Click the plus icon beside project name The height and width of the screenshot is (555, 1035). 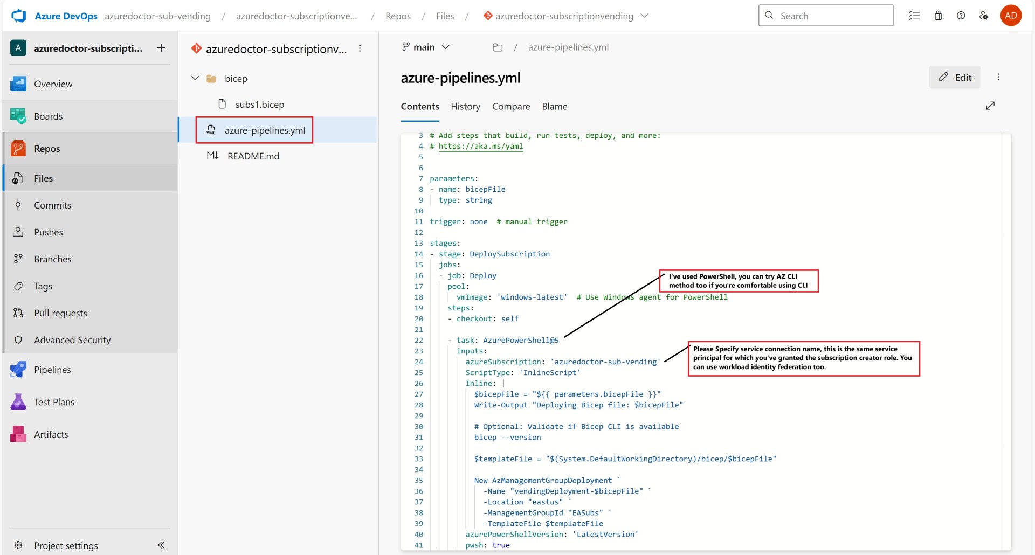tap(161, 48)
